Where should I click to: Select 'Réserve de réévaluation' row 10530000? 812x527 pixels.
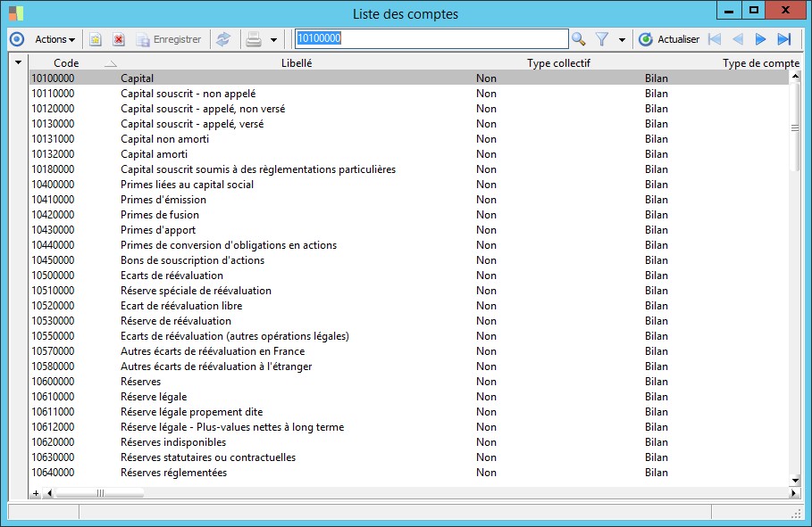pyautogui.click(x=408, y=321)
